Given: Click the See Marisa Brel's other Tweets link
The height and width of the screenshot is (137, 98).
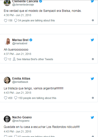Looking at the screenshot, I should tap(35, 59).
